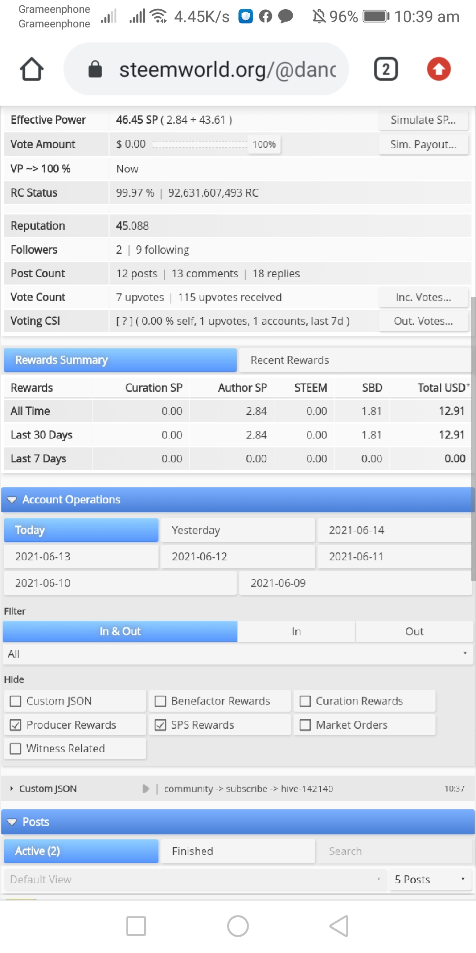Image resolution: width=476 pixels, height=953 pixels.
Task: Click the 115 upvotes received text
Action: coord(230,297)
